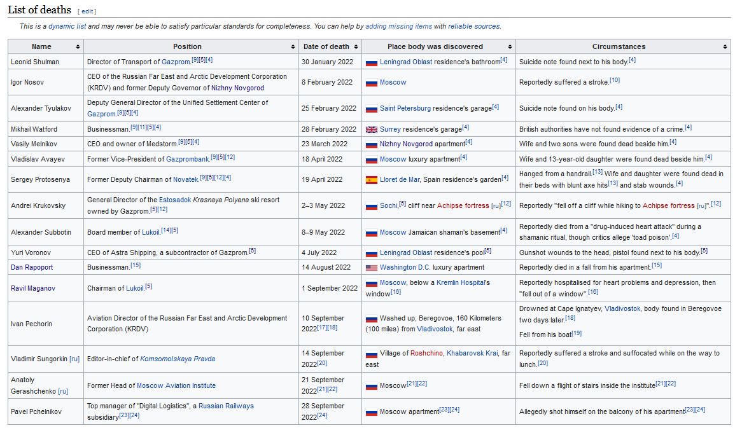Open the dynamic list link
735x435 pixels.
67,26
